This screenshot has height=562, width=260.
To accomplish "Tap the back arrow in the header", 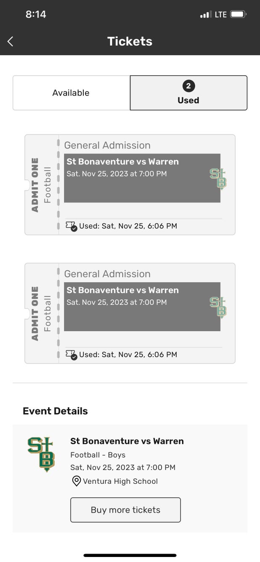I will pyautogui.click(x=11, y=41).
